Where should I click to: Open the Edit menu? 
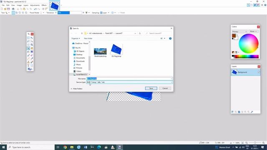(8, 5)
